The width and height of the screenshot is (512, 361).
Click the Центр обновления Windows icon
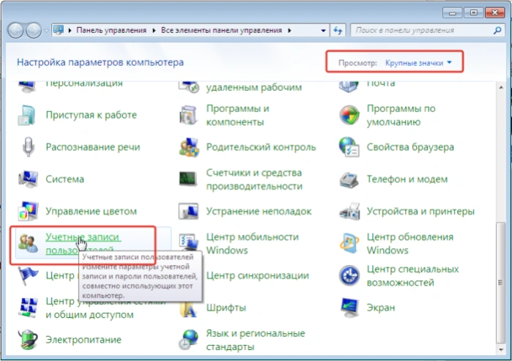349,244
